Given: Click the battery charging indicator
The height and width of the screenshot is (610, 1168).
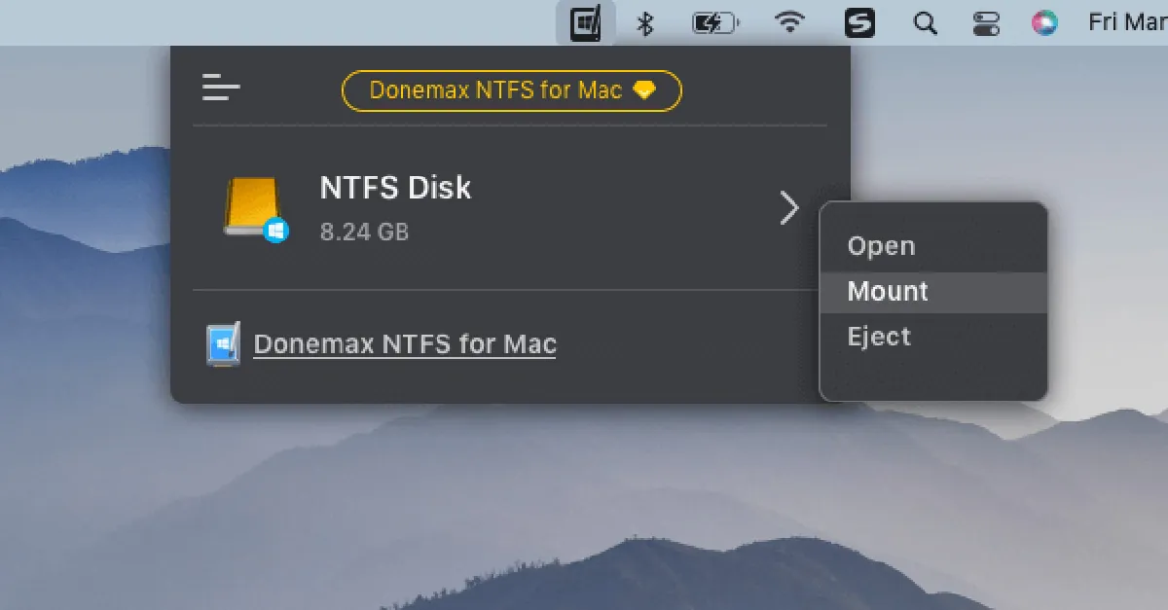Looking at the screenshot, I should (715, 21).
